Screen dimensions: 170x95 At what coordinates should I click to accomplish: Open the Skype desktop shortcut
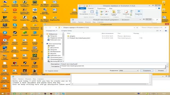pyautogui.click(x=15, y=26)
